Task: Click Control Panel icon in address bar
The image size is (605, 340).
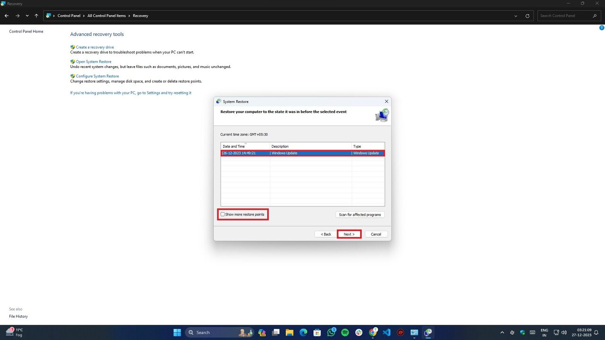Action: (48, 16)
